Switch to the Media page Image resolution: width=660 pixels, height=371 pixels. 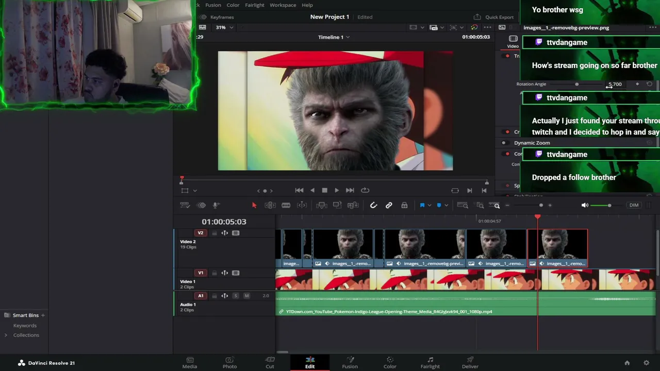(190, 363)
